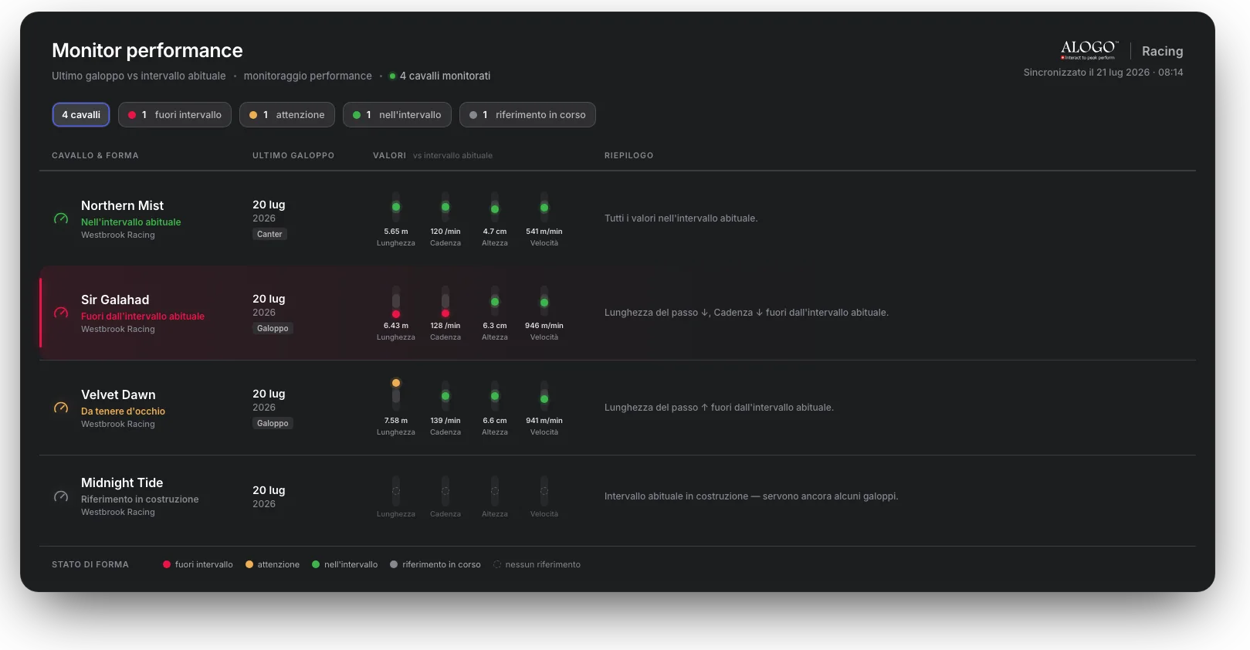
Task: Click the Galoppo gait tag for Velvet Dawn
Action: tap(273, 423)
